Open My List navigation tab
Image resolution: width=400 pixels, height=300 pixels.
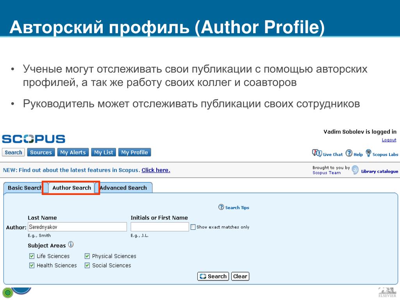pos(104,152)
